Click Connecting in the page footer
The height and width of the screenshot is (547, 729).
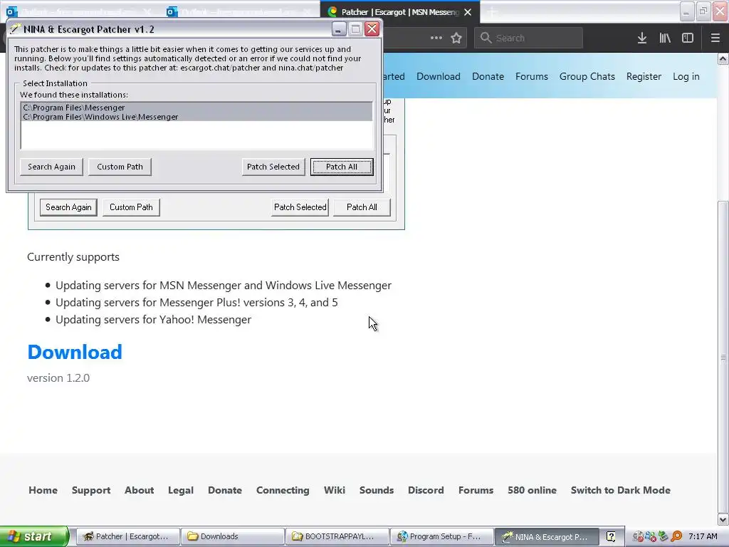click(283, 490)
